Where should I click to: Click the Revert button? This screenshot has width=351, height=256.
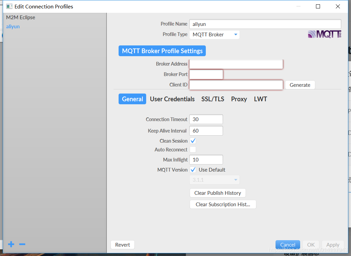point(123,245)
